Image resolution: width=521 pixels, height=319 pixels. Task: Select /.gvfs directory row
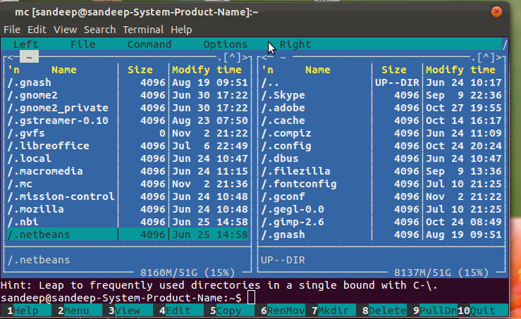pyautogui.click(x=128, y=133)
